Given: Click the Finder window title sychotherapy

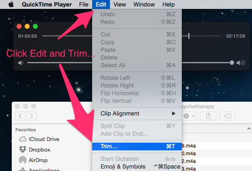Looking at the screenshot, I should [x=198, y=107].
